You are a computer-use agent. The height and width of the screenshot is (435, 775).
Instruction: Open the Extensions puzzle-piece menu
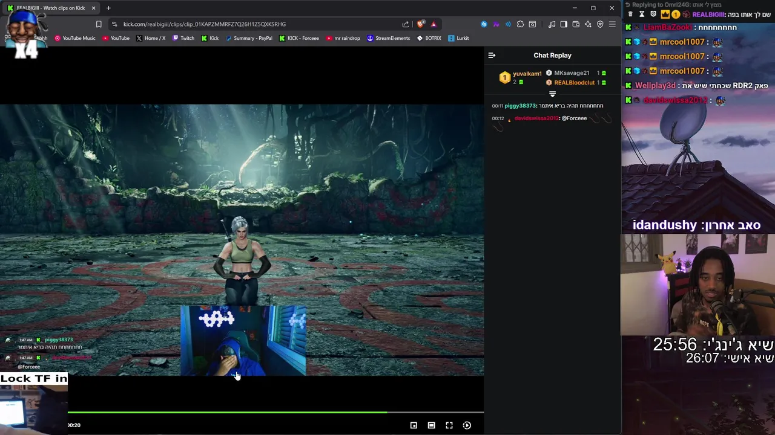(520, 24)
